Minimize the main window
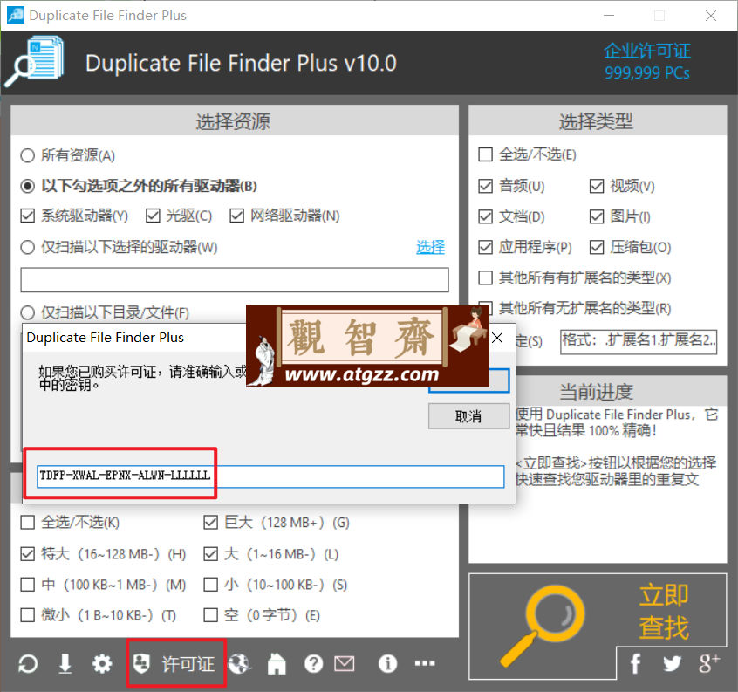Screen dimensions: 738x692 coord(609,16)
